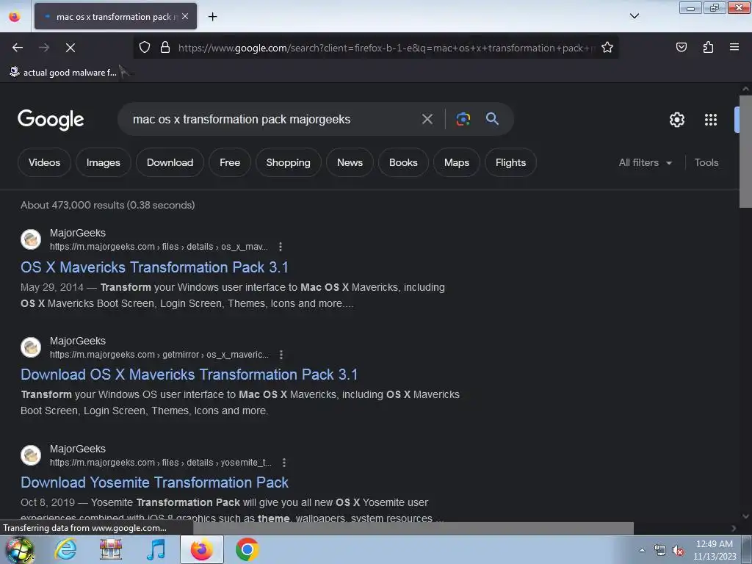752x564 pixels.
Task: Switch to News results
Action: point(350,162)
